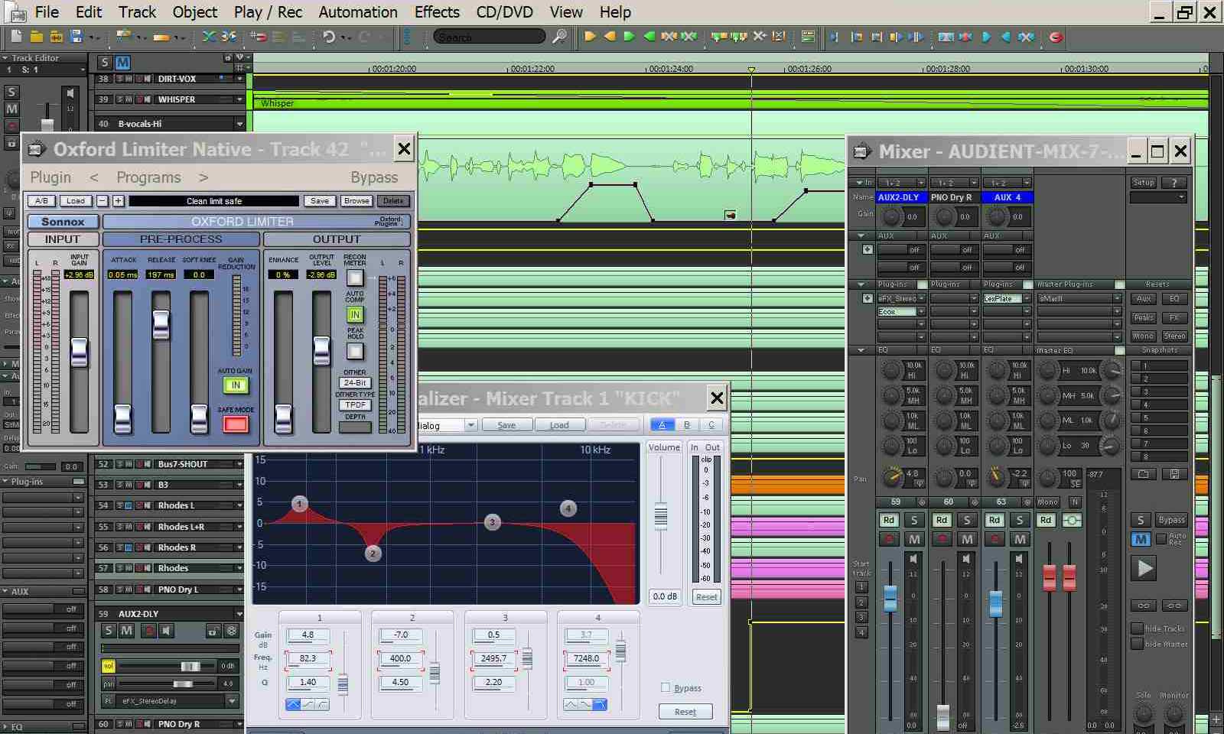Viewport: 1224px width, 734px height.
Task: Click the green right-arrow marker icon
Action: tap(629, 36)
